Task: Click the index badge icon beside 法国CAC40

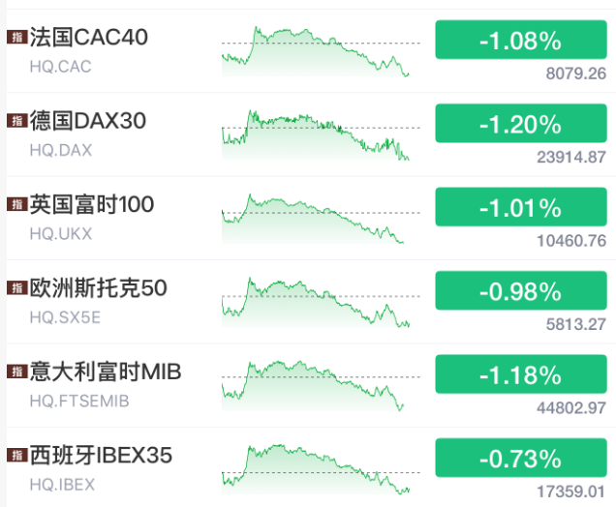Action: [16, 38]
